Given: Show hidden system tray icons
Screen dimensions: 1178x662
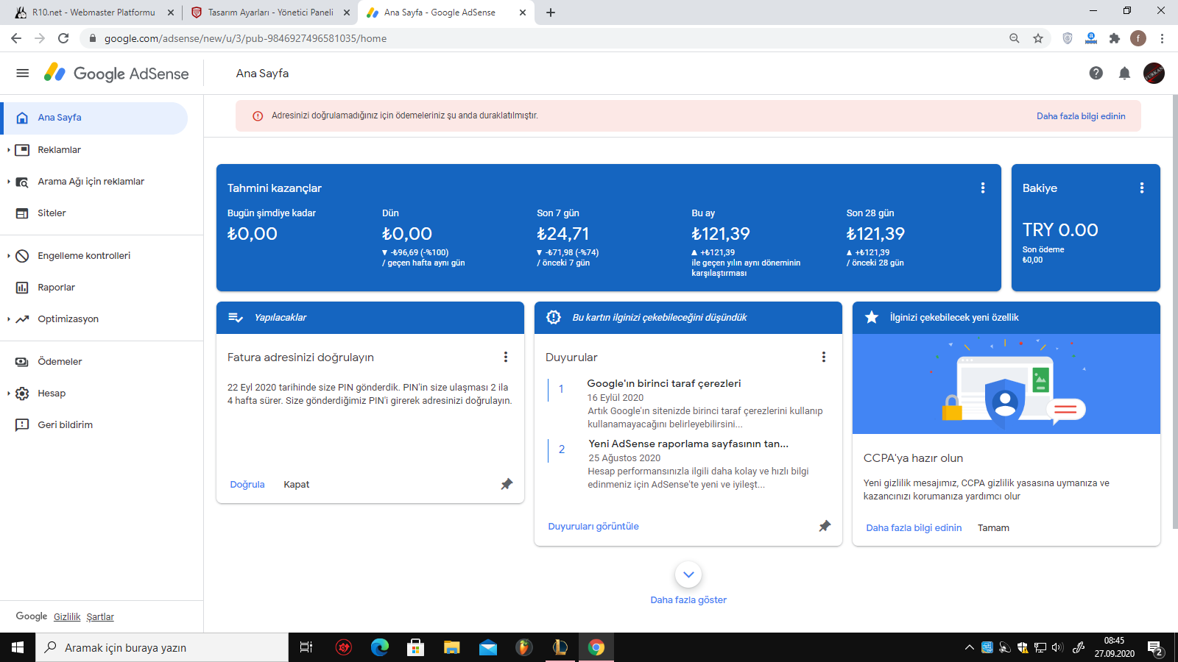Looking at the screenshot, I should pos(969,647).
